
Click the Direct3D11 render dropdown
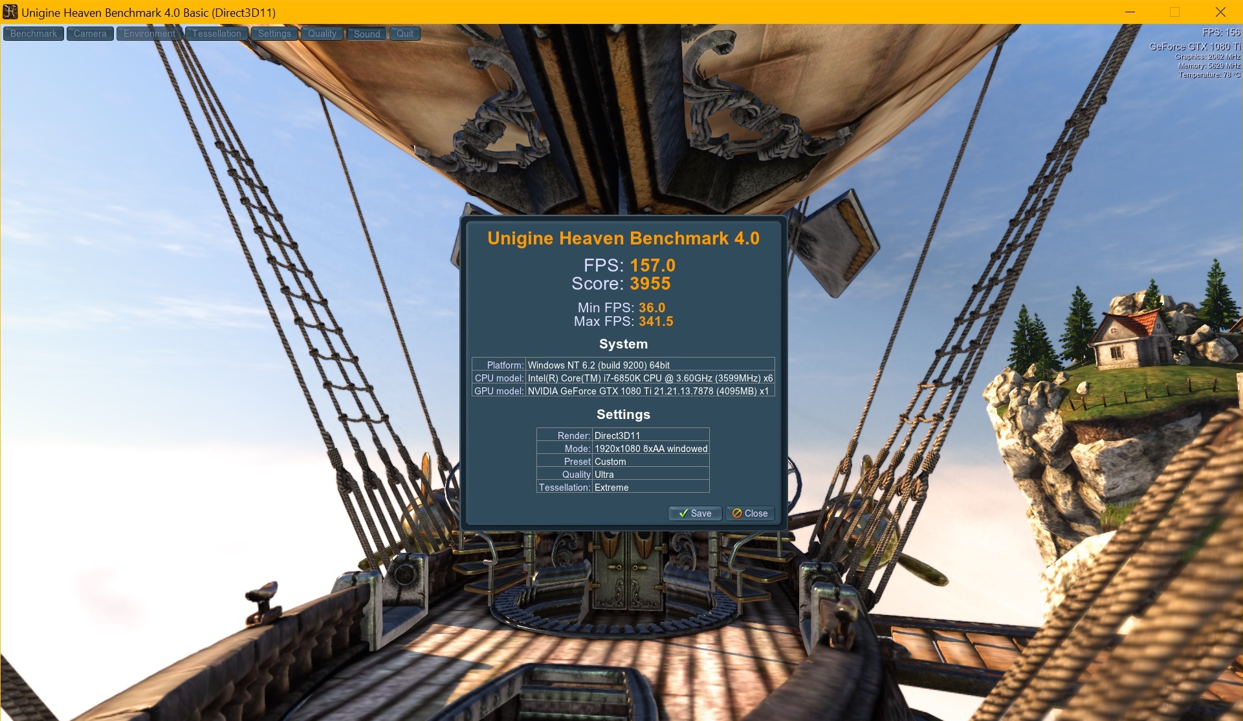tap(649, 435)
